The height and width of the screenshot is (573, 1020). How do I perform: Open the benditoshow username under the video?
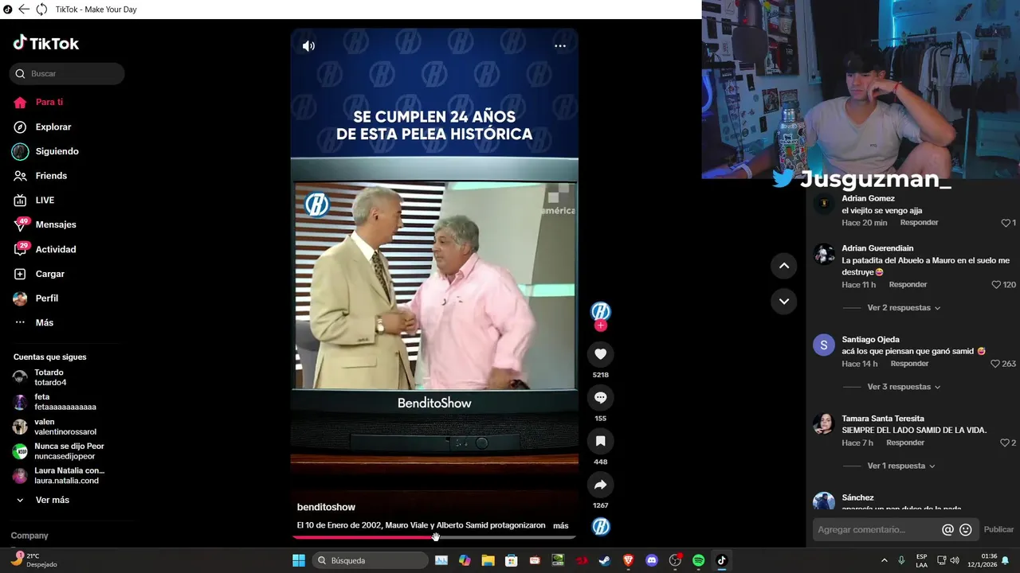[326, 507]
